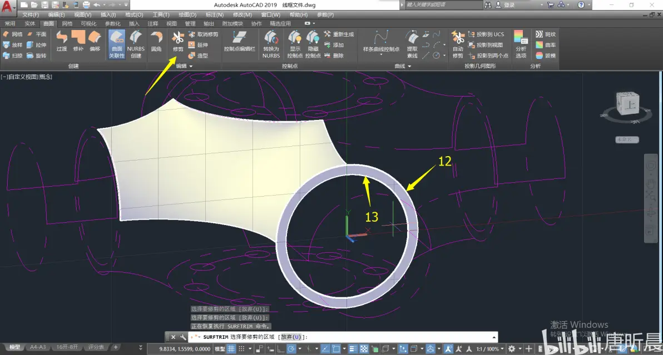Screen dimensions: 663x355
Task: Click the 放样 loft tool
Action: [x=12, y=45]
